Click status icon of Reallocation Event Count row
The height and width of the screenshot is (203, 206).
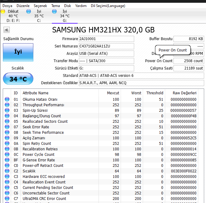point(7,182)
